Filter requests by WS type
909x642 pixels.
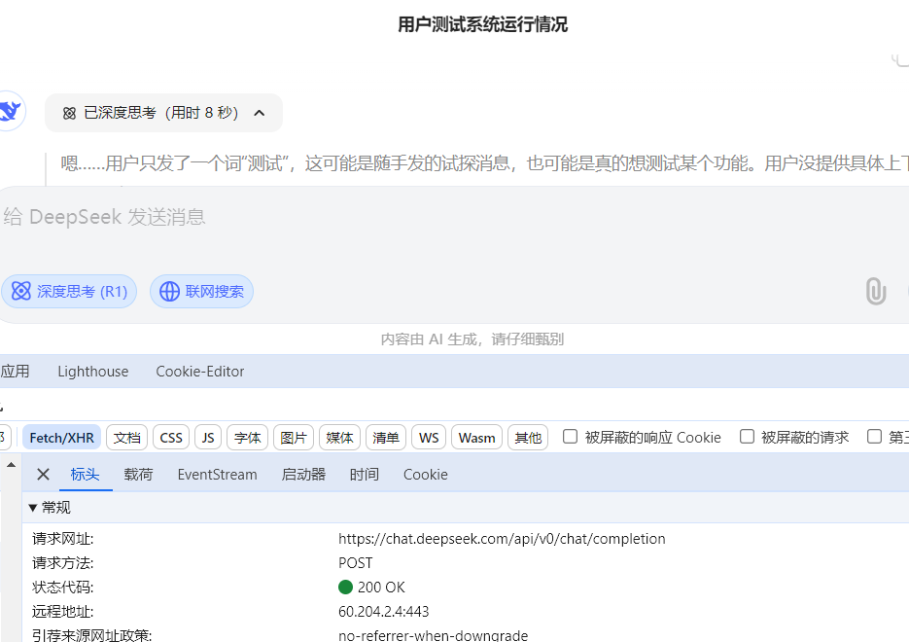click(x=429, y=438)
